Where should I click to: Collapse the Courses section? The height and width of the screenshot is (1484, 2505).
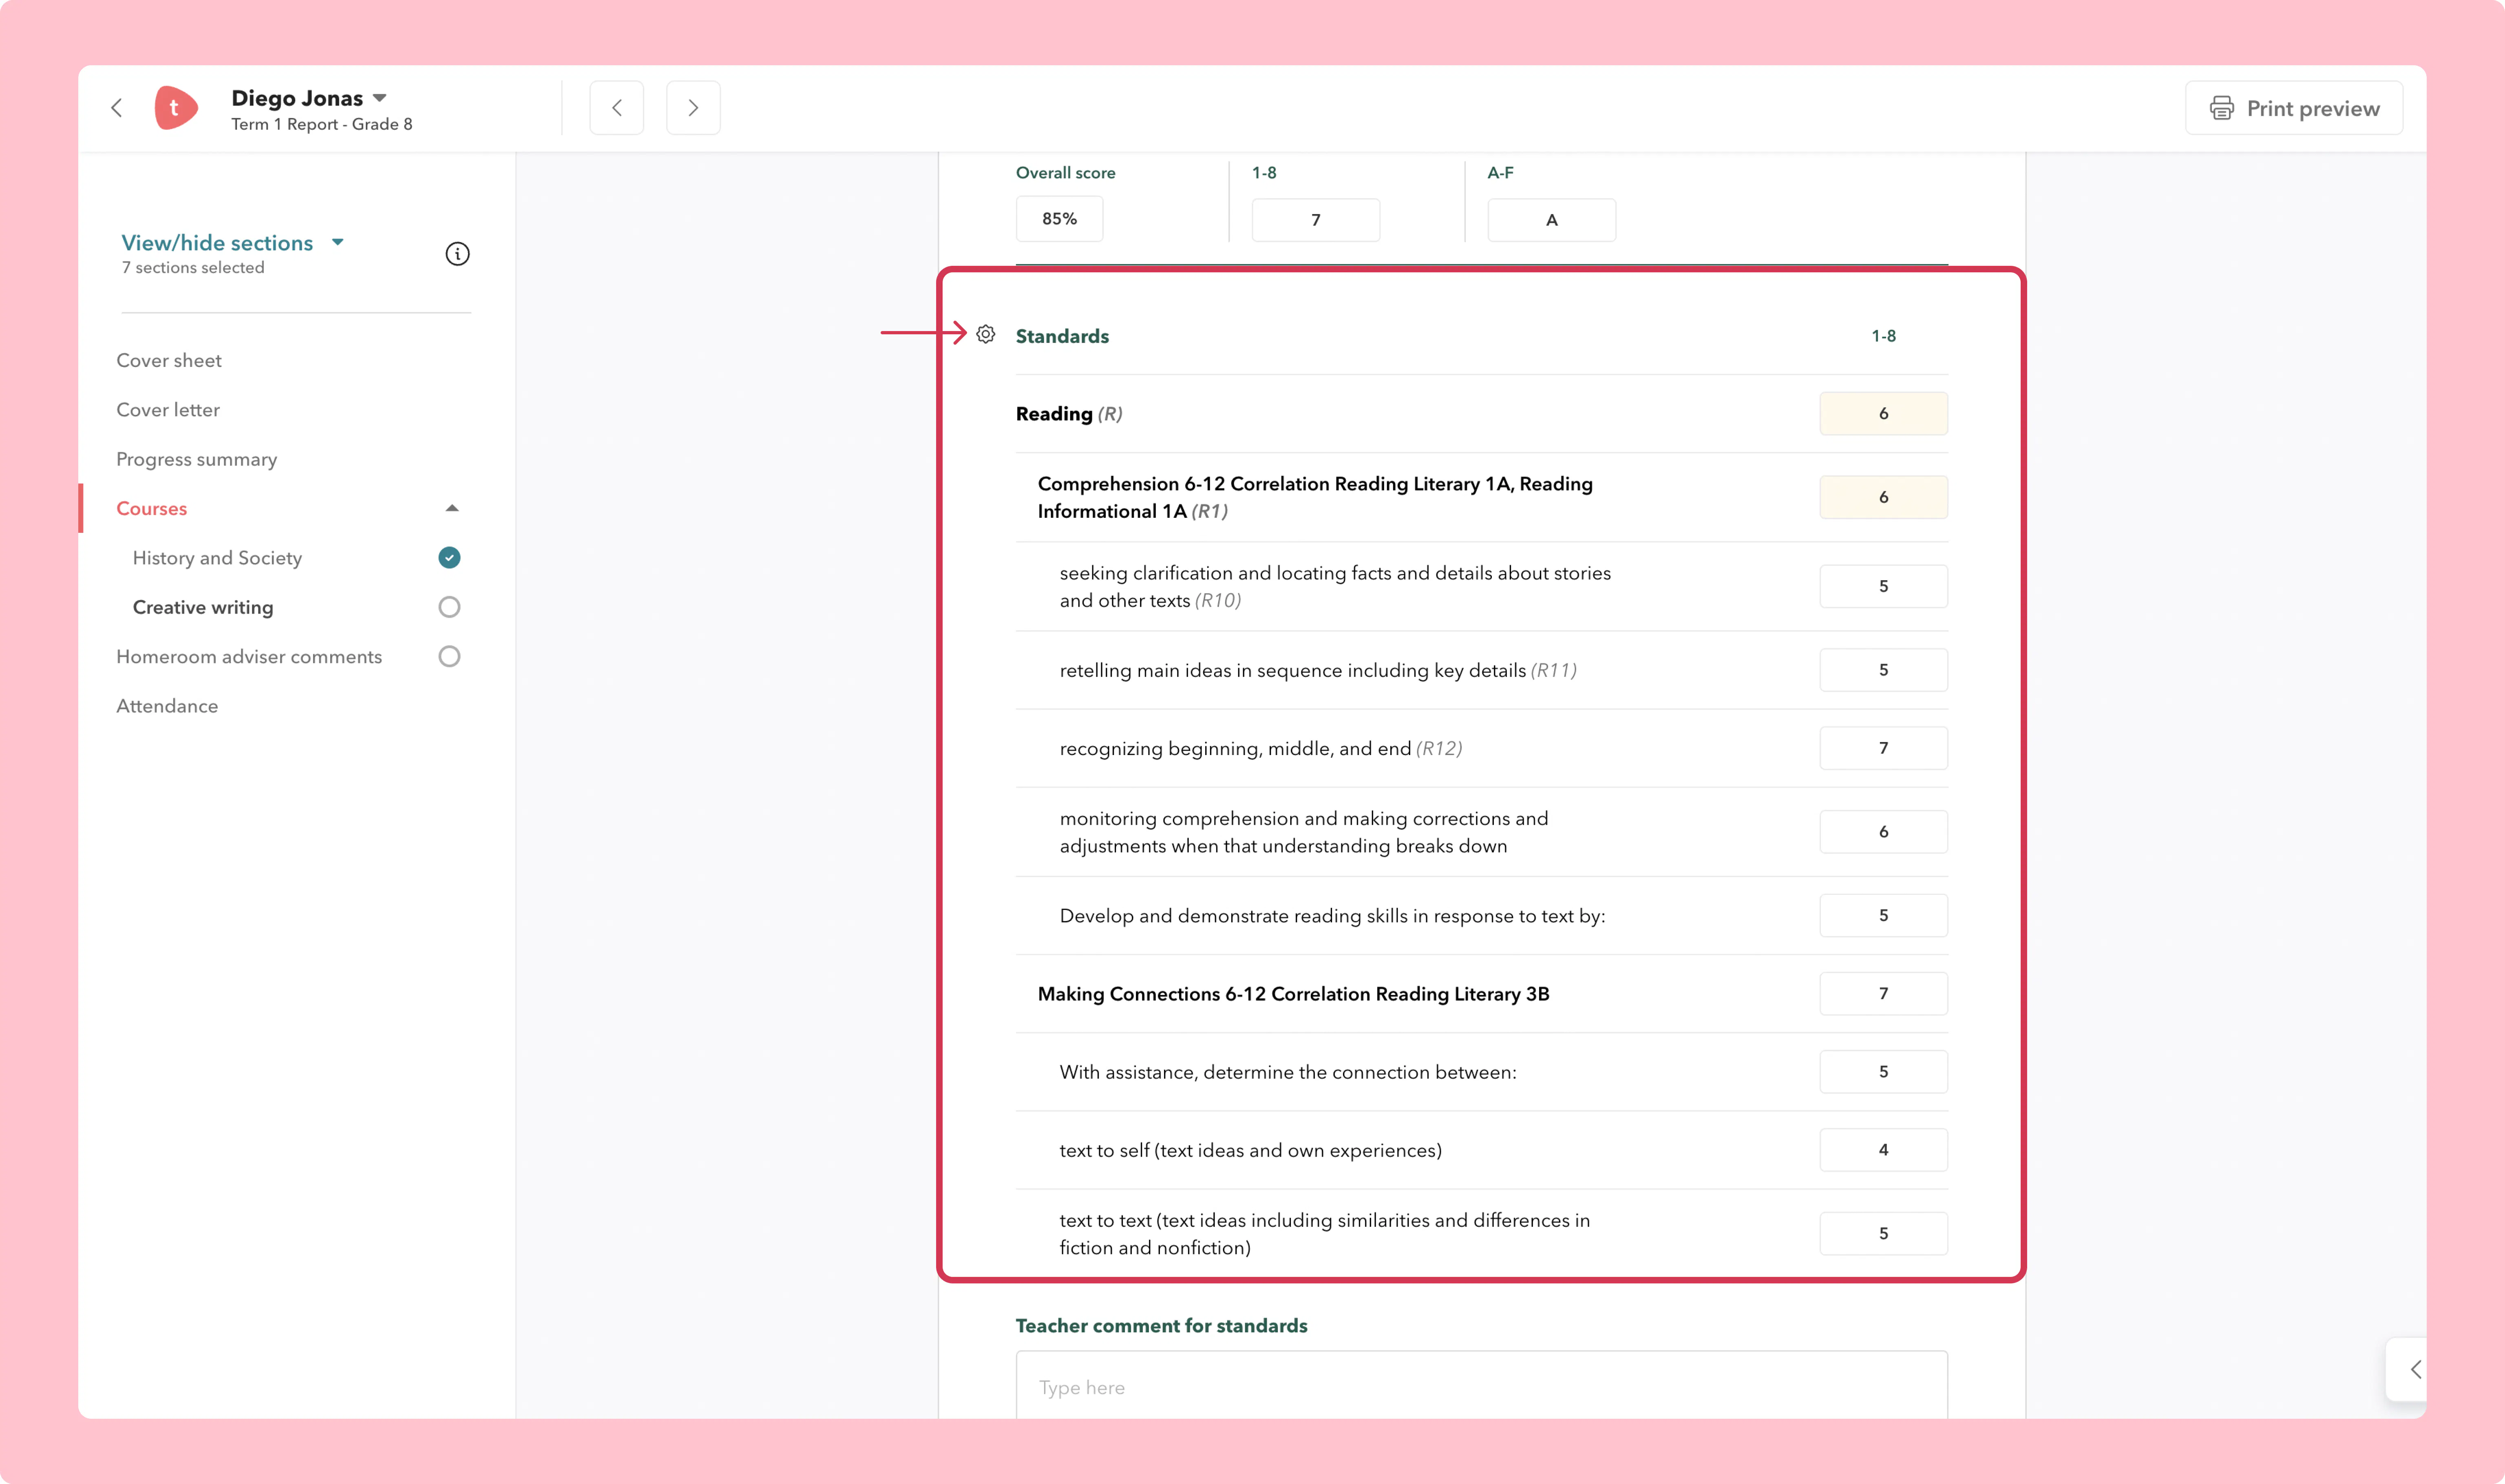(452, 508)
